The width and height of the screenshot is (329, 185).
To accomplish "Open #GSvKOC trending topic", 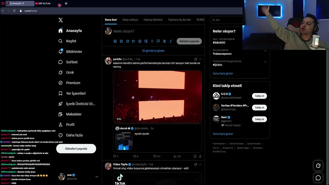I will point(219,43).
